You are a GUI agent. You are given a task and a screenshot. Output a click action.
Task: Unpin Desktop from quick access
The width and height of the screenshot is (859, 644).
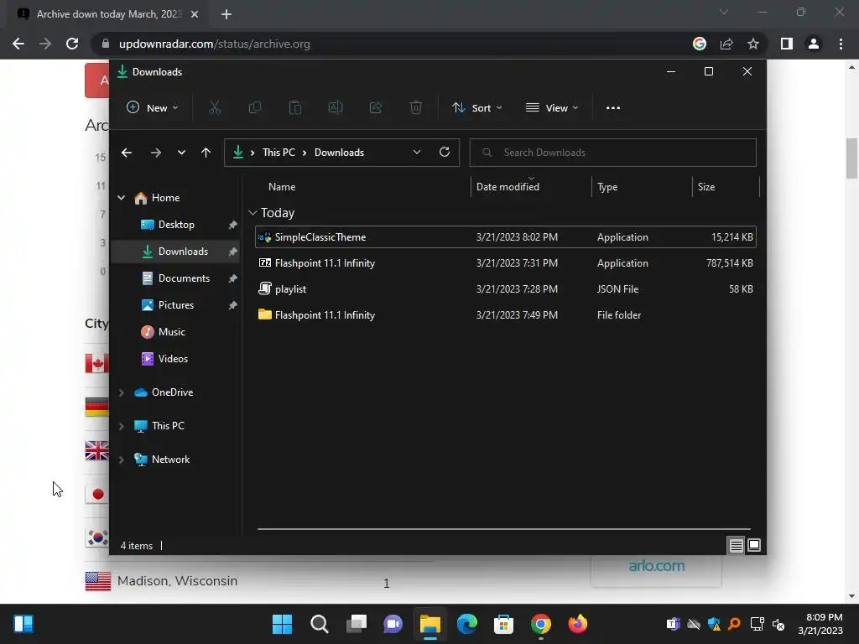pyautogui.click(x=232, y=225)
